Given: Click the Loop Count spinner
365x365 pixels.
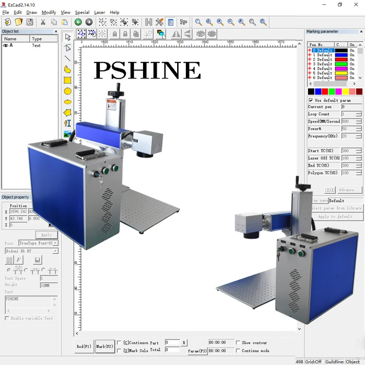Looking at the screenshot, I should point(359,114).
